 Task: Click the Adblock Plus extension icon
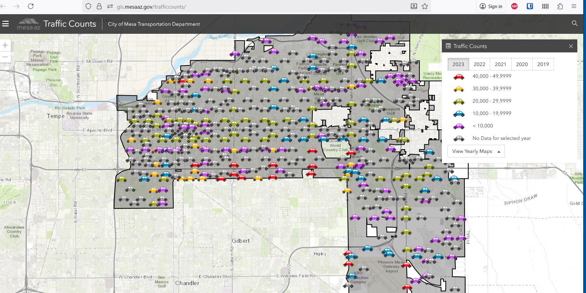pos(514,6)
